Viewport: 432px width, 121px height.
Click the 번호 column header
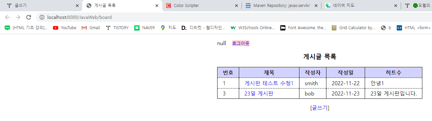tap(228, 73)
